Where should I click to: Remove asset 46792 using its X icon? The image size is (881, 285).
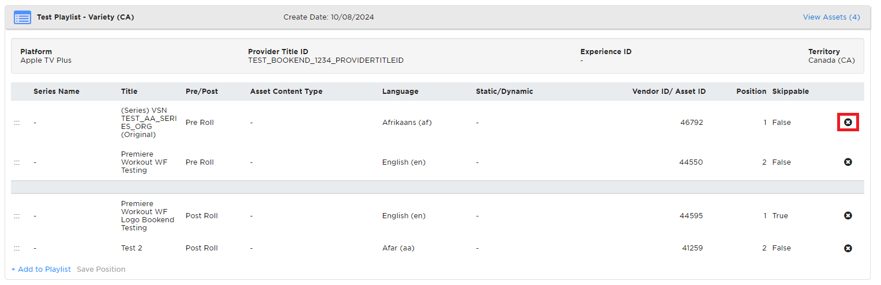tap(848, 123)
